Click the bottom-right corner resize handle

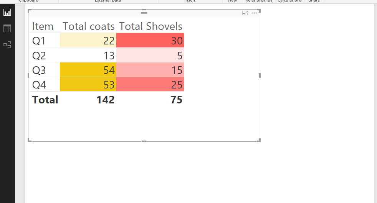pos(259,140)
